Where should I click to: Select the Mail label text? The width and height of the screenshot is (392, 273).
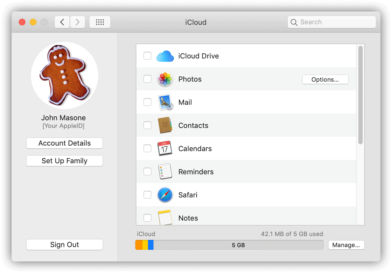pyautogui.click(x=185, y=102)
